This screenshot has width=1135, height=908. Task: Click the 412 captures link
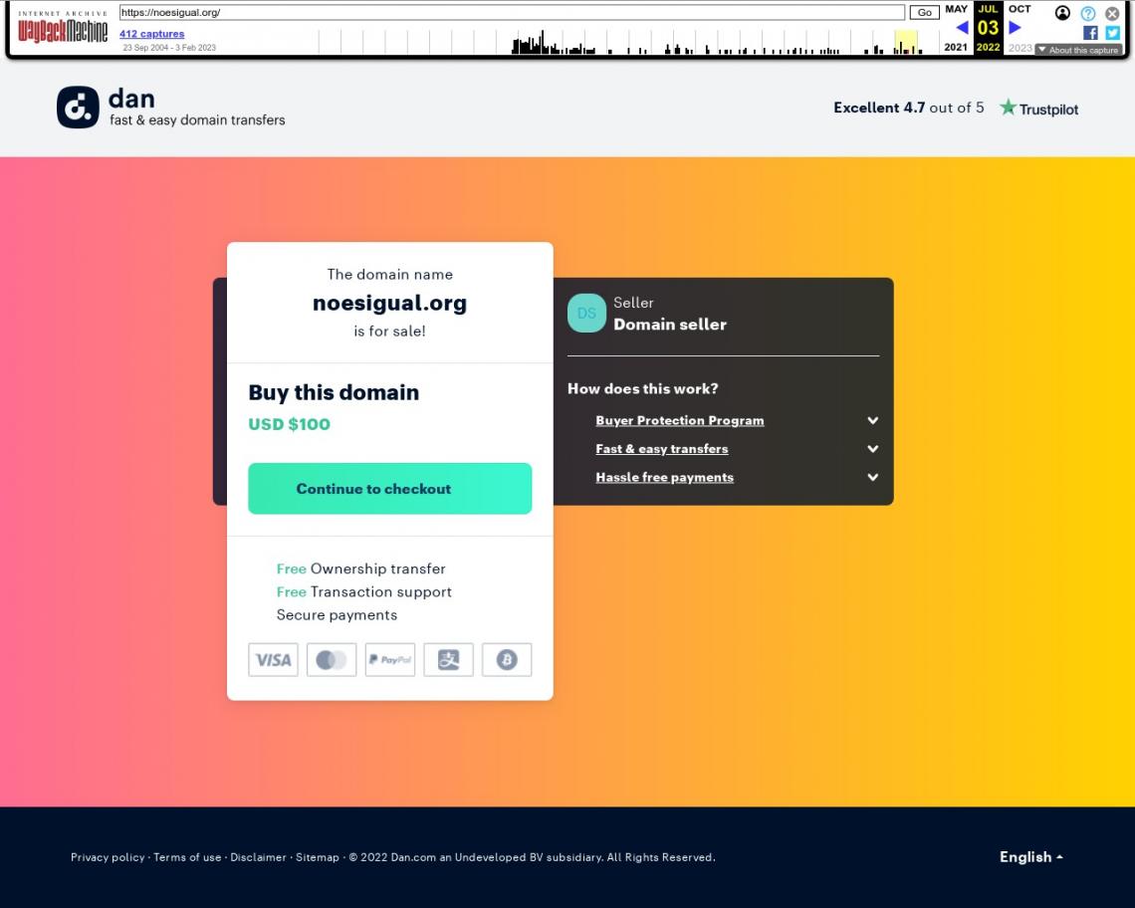coord(151,34)
